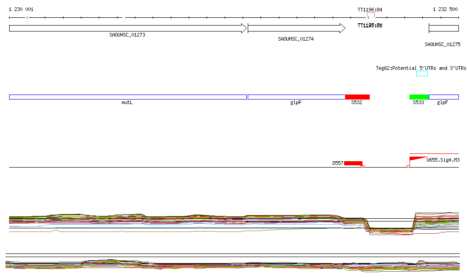Image resolution: width=468 pixels, height=279 pixels.
Task: Click the green S533 segment
Action: pyautogui.click(x=419, y=97)
